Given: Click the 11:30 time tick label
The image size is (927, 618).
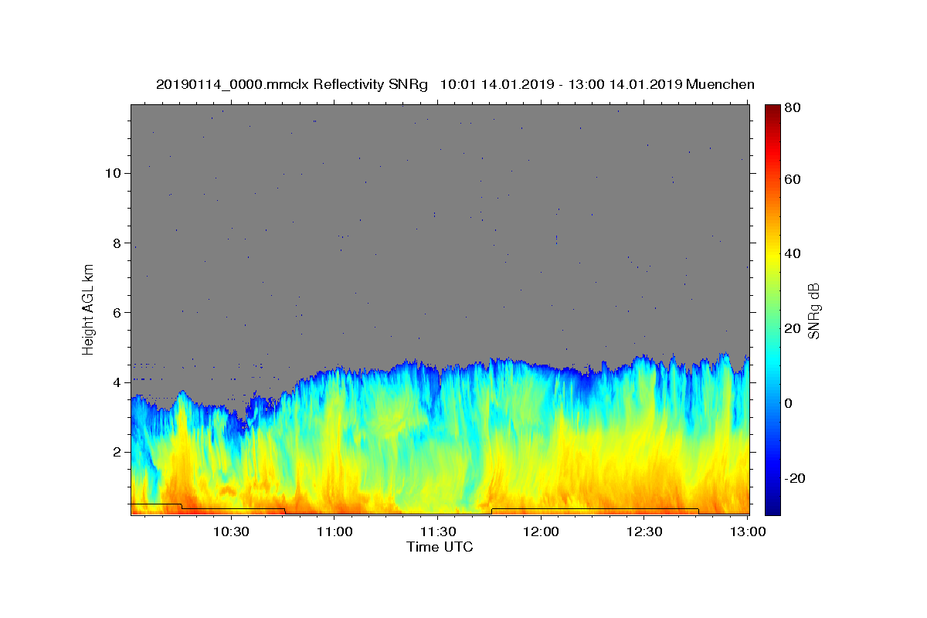Looking at the screenshot, I should (x=437, y=531).
